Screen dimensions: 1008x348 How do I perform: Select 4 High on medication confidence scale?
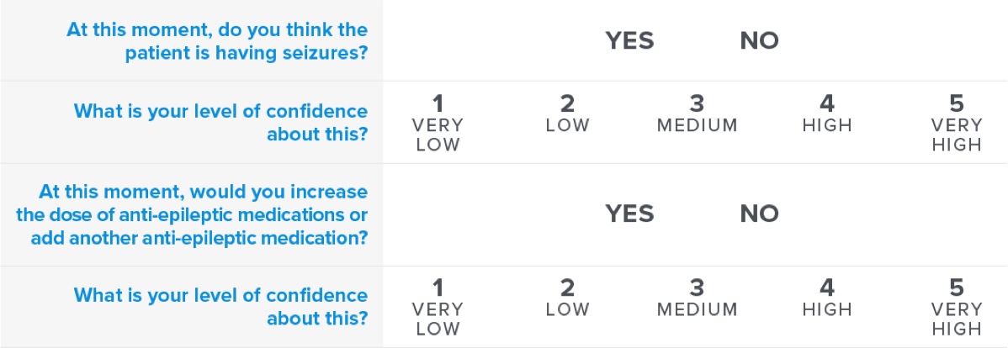(827, 298)
